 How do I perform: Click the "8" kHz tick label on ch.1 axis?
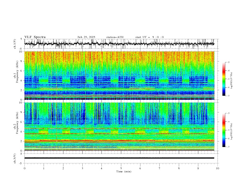(22, 61)
